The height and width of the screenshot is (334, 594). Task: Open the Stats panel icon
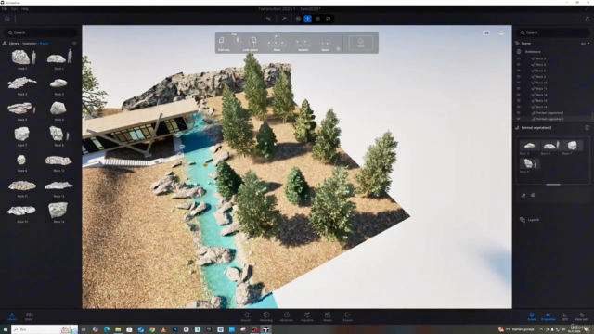pos(29,316)
